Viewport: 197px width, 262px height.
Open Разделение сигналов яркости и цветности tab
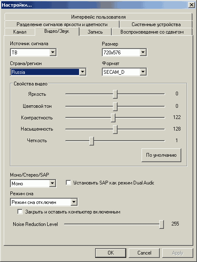(62, 24)
